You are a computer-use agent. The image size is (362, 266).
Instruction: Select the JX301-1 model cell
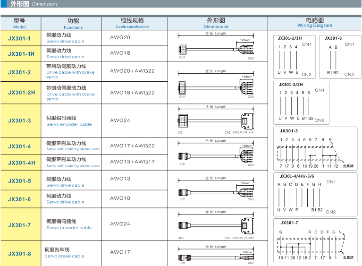(21, 38)
